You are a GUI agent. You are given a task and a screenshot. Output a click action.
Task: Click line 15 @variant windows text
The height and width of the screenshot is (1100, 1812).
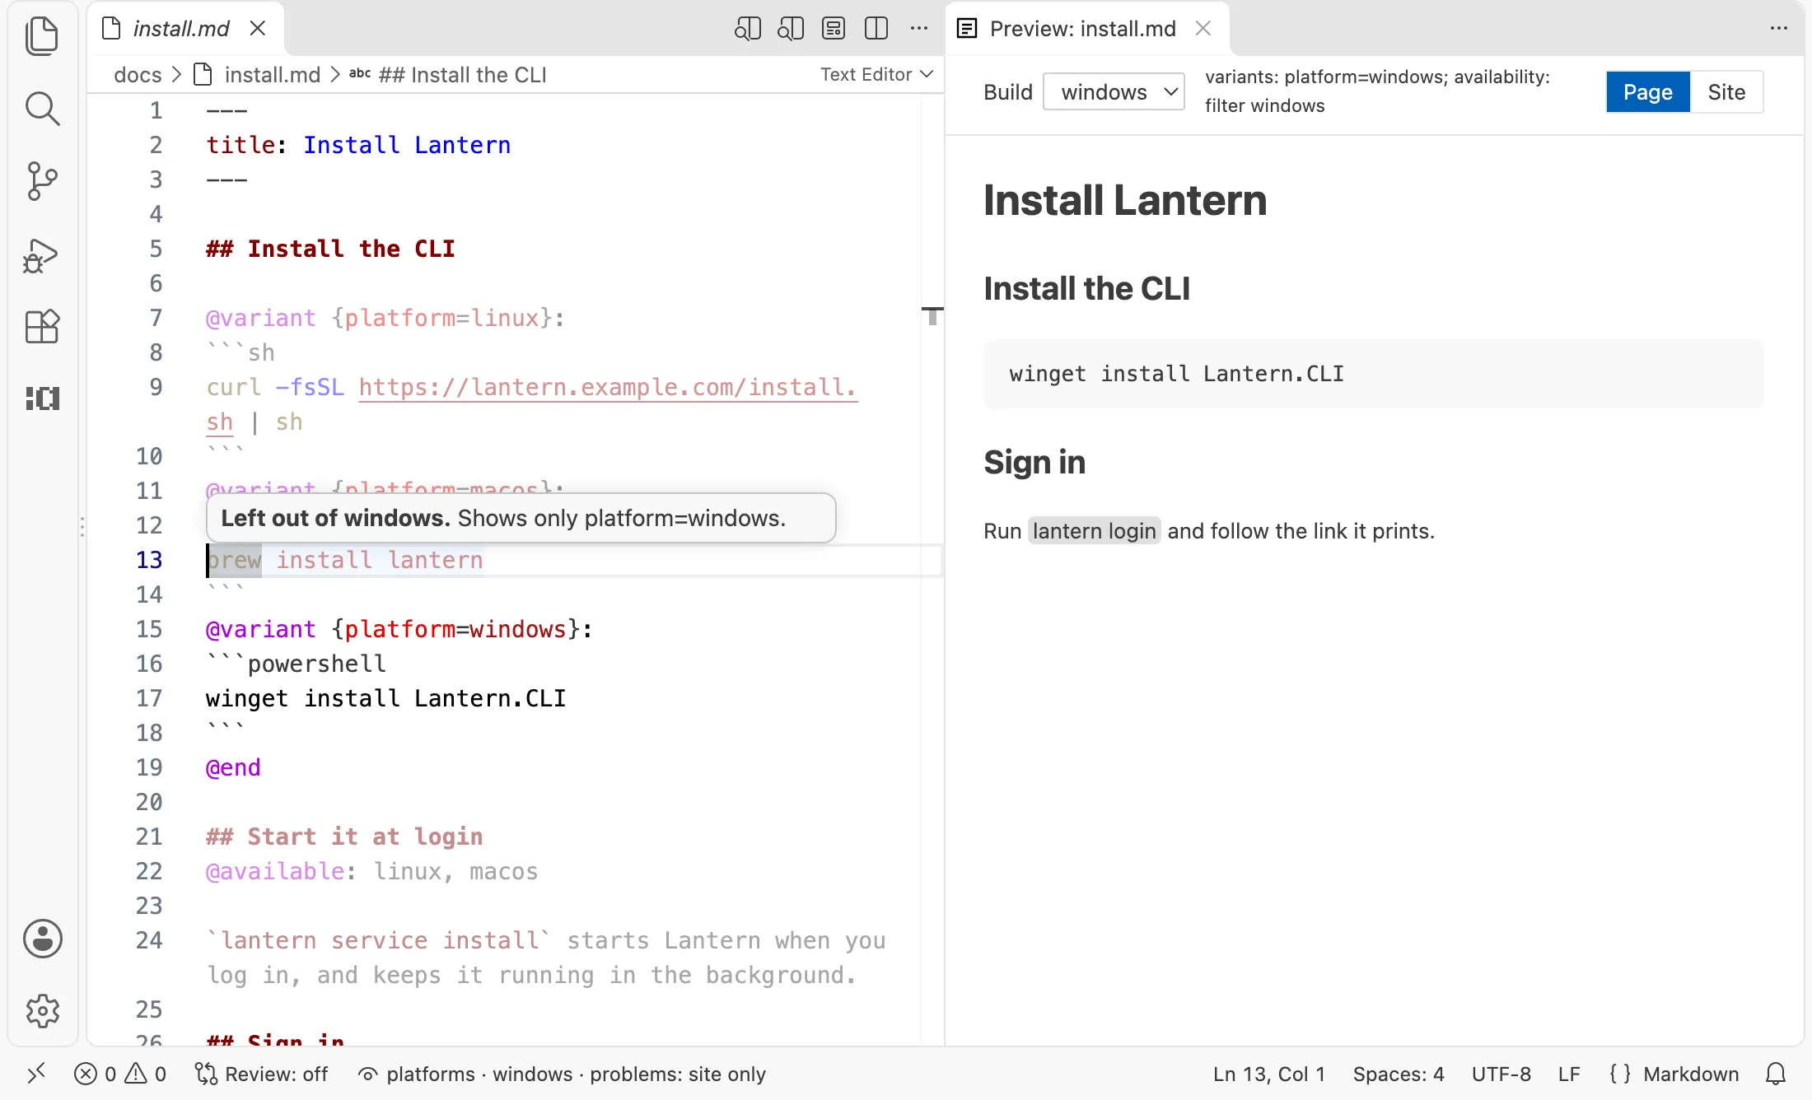tap(399, 629)
